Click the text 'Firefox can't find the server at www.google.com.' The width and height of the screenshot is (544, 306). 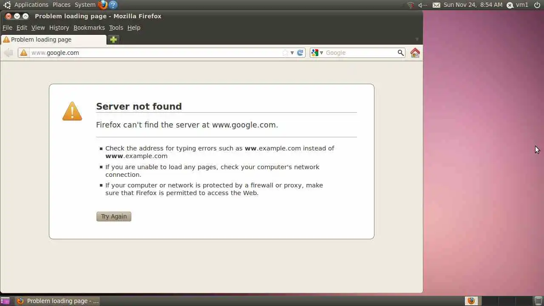click(187, 125)
